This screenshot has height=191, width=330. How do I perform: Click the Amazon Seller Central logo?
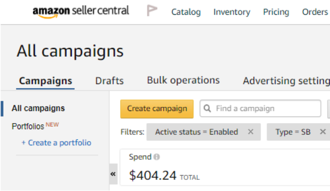[x=81, y=12]
